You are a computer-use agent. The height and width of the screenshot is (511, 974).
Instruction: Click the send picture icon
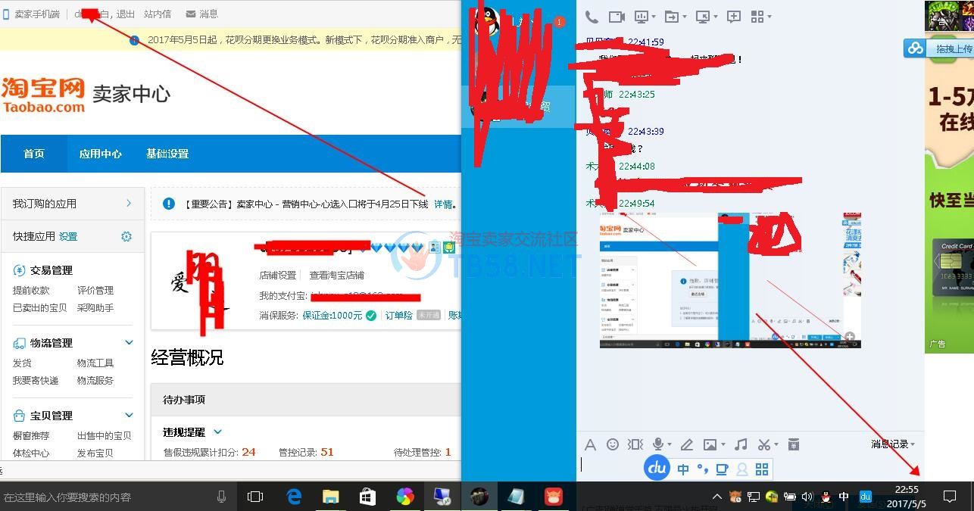click(x=710, y=444)
